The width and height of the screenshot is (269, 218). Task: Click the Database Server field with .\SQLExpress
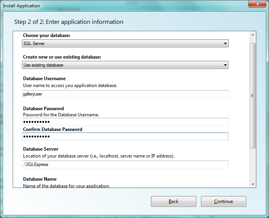pyautogui.click(x=125, y=164)
